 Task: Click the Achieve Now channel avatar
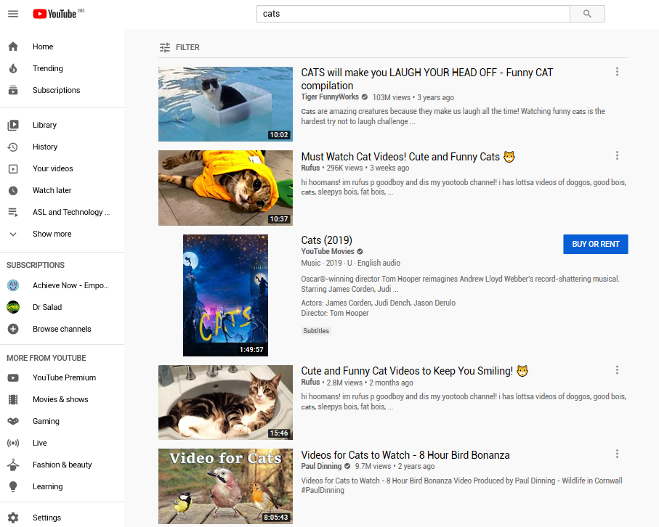click(13, 285)
